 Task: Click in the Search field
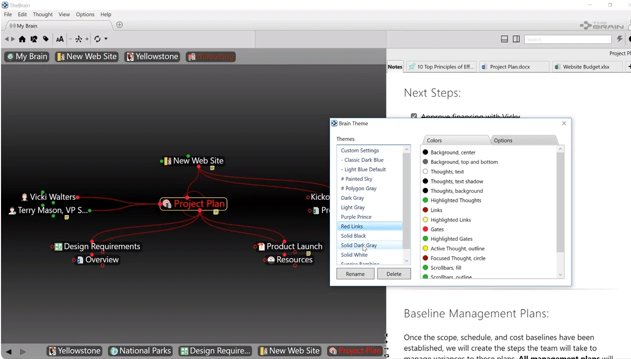[x=567, y=39]
